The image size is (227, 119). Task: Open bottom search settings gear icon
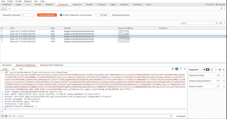[x=6, y=116]
